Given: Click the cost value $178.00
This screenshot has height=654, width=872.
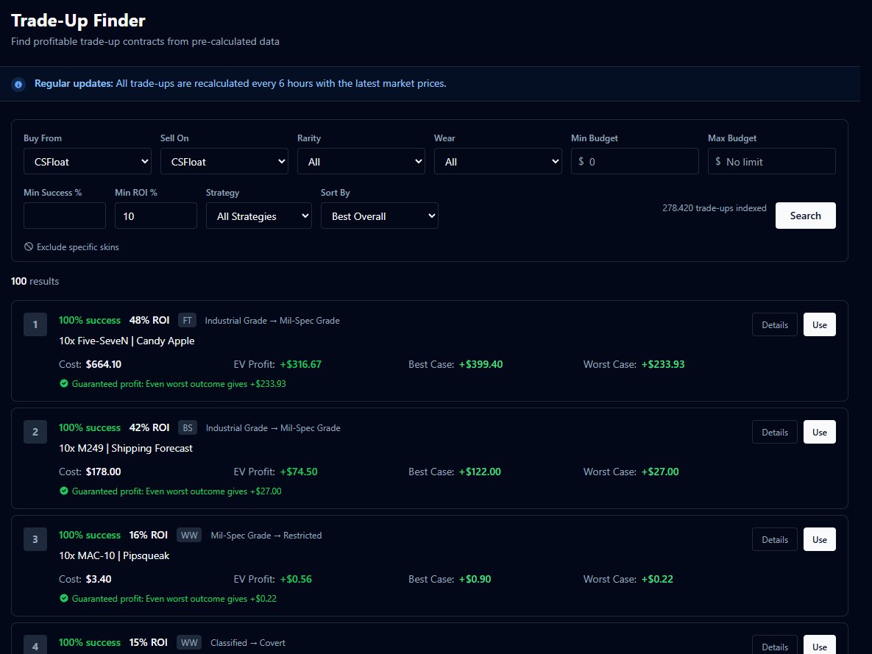Looking at the screenshot, I should click(104, 472).
